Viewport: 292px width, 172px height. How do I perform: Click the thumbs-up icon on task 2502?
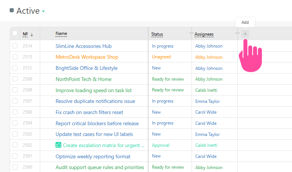pos(58,145)
